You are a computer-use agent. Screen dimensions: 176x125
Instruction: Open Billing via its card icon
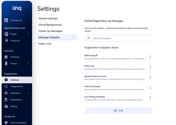[x=6, y=107]
